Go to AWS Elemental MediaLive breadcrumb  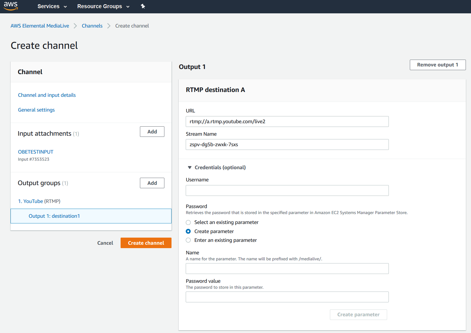(40, 26)
